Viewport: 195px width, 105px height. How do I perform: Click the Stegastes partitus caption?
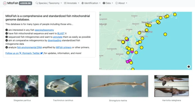pyautogui.click(x=22, y=101)
